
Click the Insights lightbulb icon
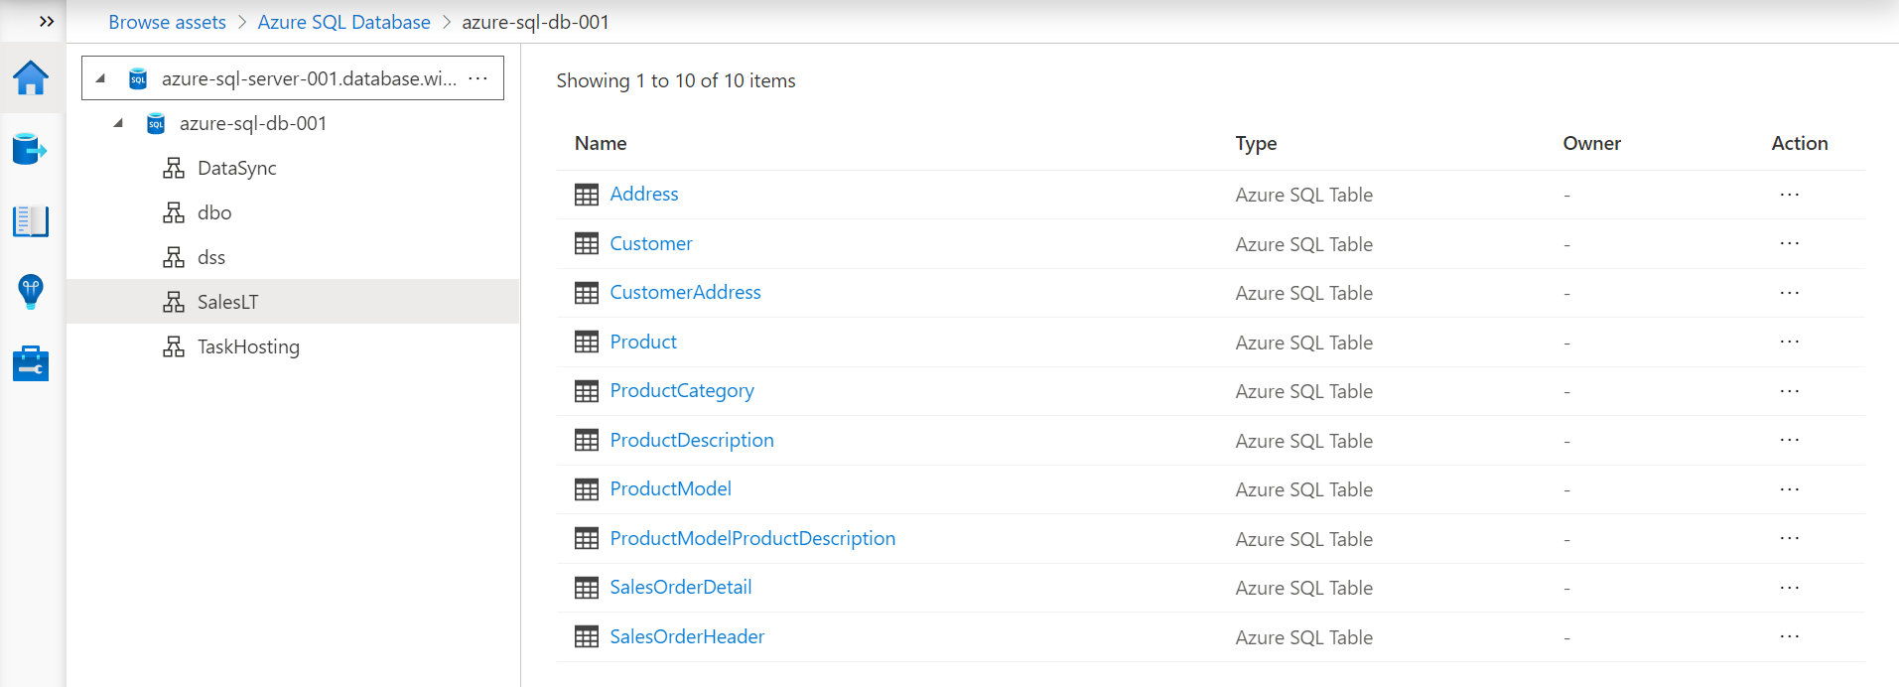tap(31, 292)
